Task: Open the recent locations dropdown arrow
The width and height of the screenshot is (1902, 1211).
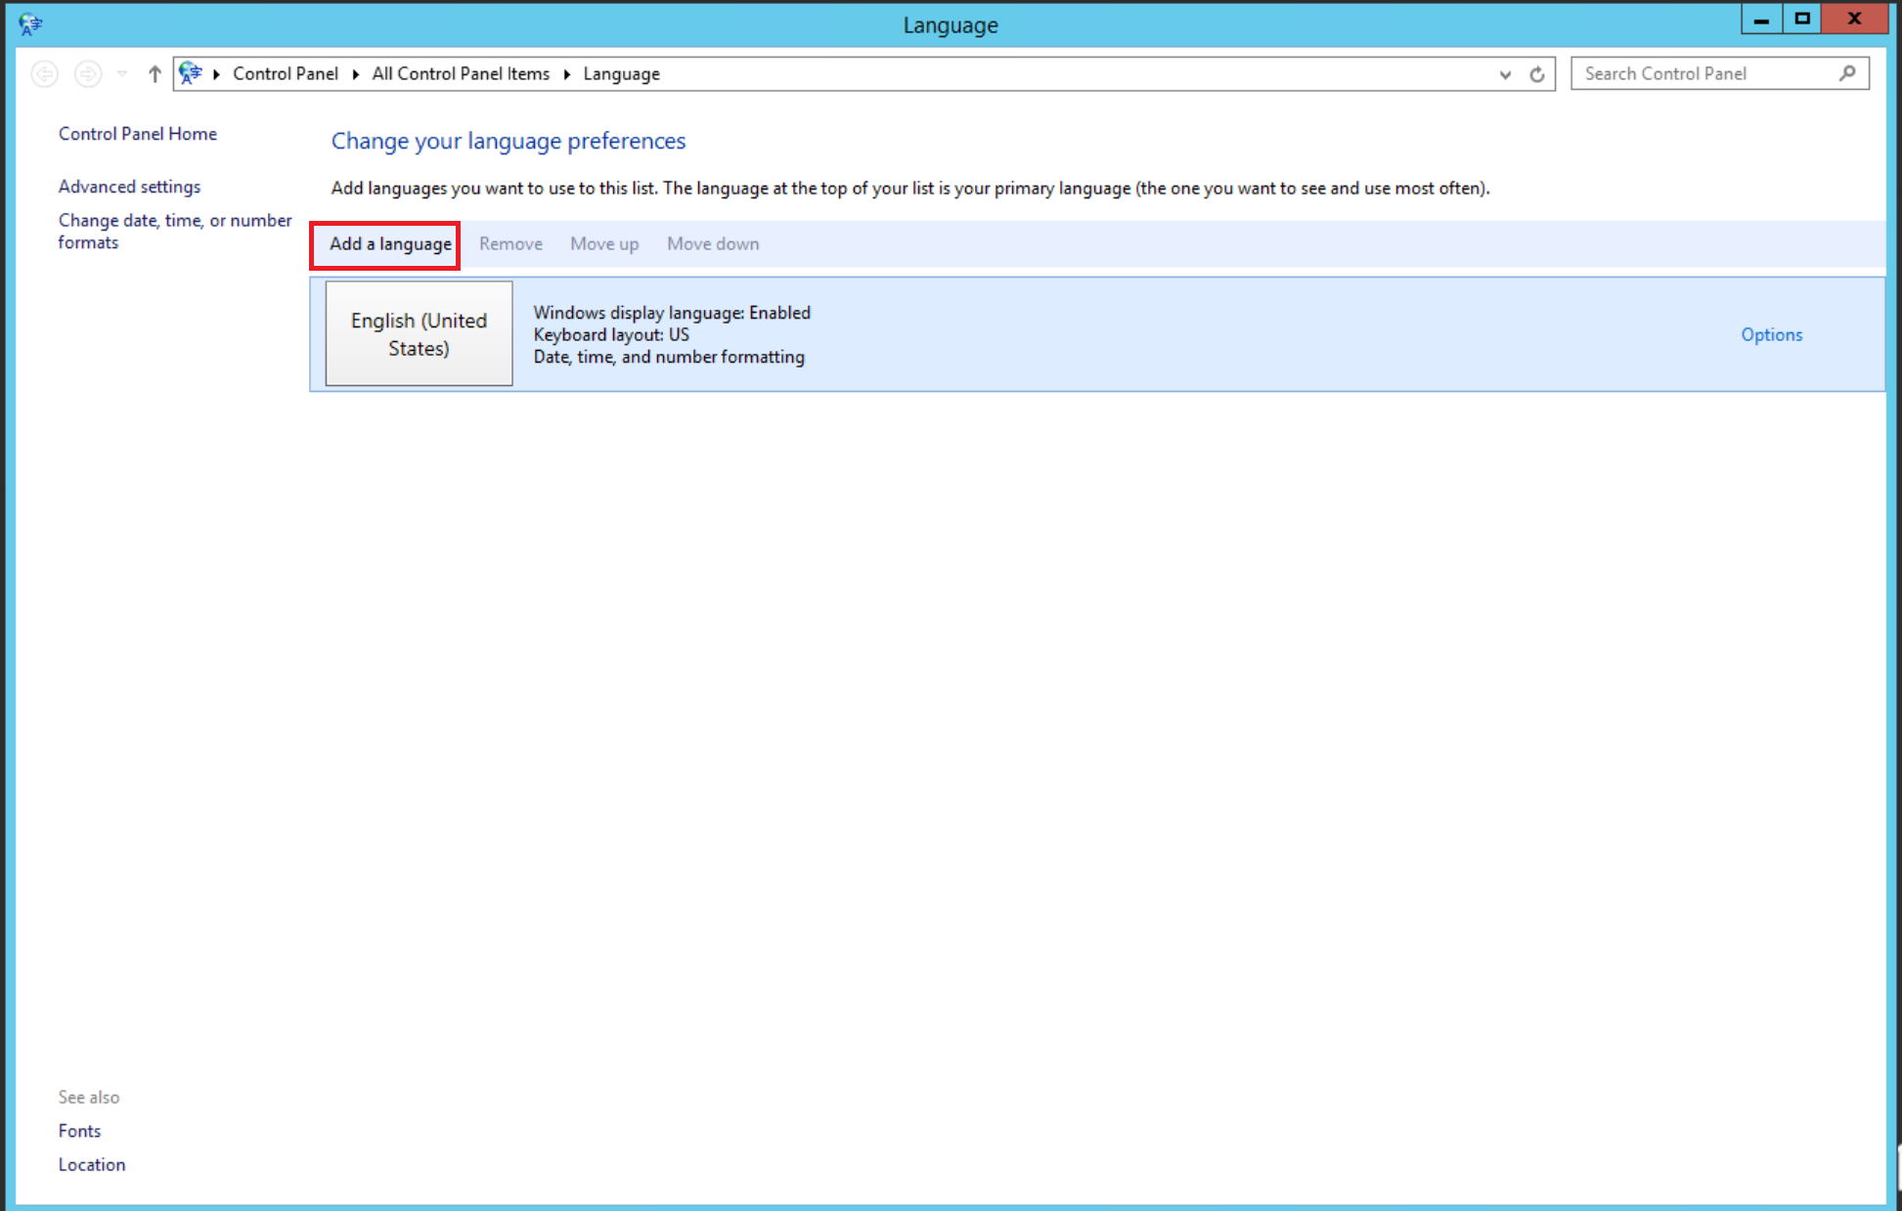Action: click(x=122, y=73)
